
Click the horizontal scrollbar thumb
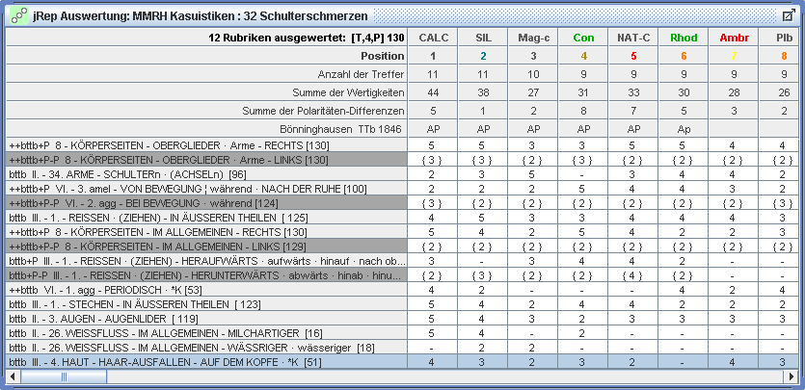[65, 377]
